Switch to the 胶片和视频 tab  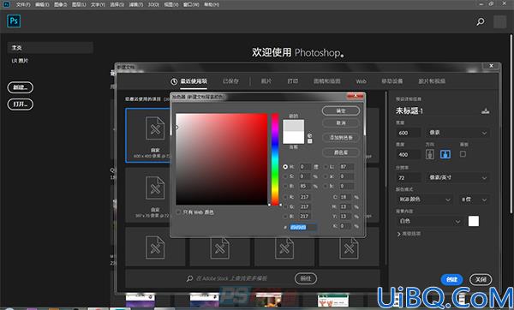coord(432,81)
